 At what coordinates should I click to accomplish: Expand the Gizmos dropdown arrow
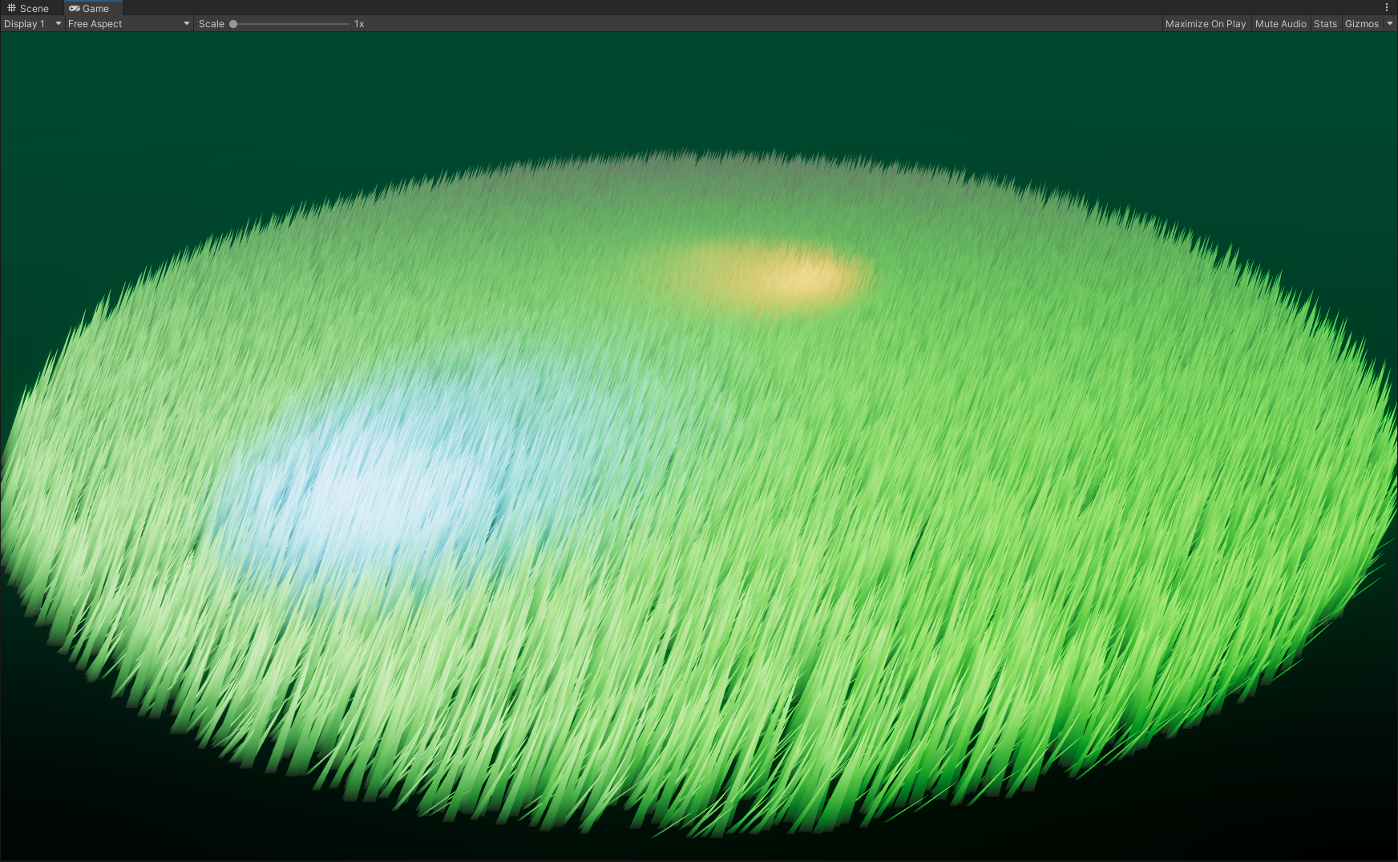click(x=1390, y=24)
